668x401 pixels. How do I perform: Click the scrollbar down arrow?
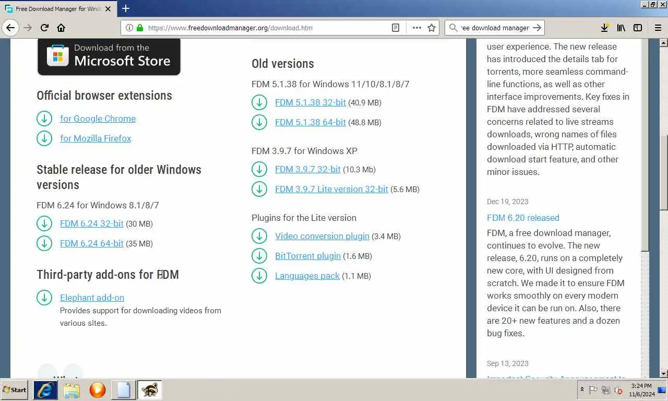pyautogui.click(x=663, y=373)
